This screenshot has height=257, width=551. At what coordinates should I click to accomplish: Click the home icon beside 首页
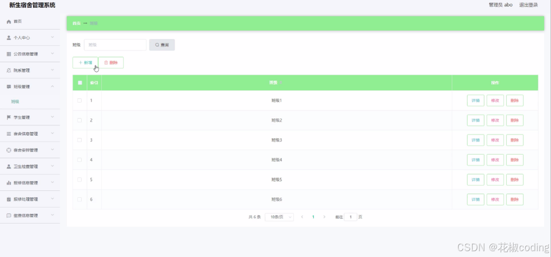tap(9, 22)
